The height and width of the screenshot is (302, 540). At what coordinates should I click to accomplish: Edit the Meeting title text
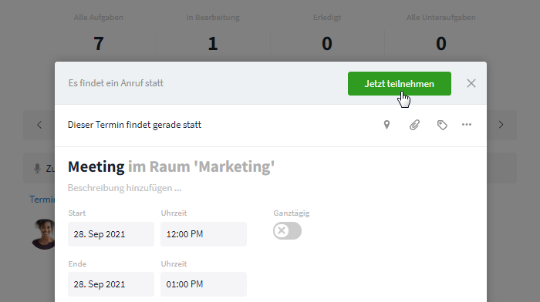(96, 167)
